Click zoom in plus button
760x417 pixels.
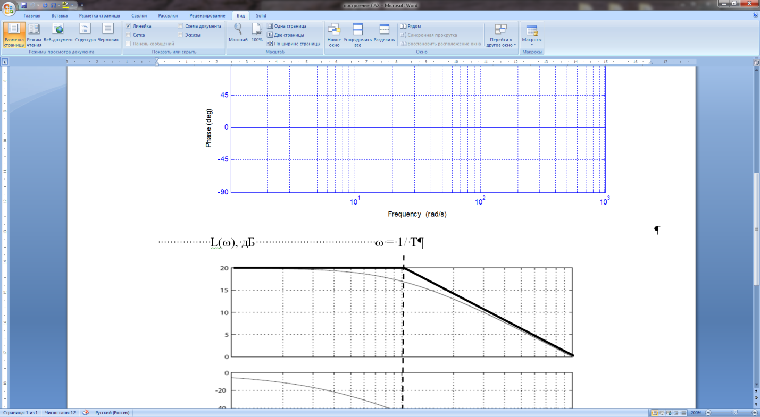755,413
